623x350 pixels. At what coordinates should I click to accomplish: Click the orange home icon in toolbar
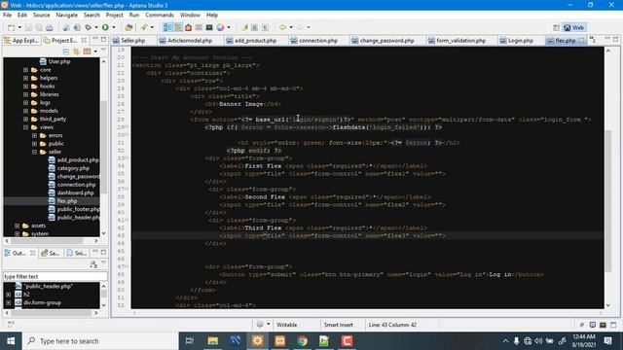pyautogui.click(x=188, y=27)
